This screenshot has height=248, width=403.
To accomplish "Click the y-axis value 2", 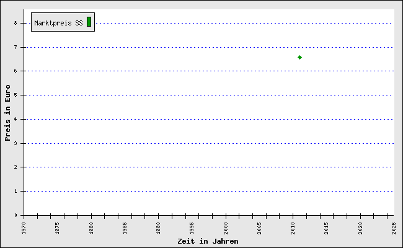I will pos(15,167).
